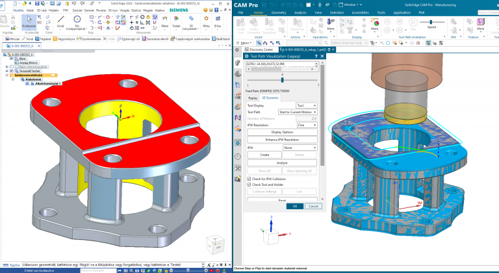Click the IPW Create button
The image size is (499, 273).
pyautogui.click(x=264, y=155)
